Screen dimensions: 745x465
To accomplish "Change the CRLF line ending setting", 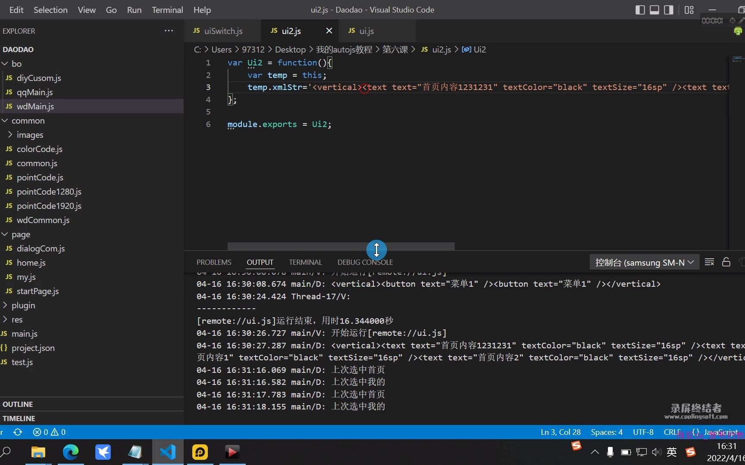I will [x=672, y=432].
